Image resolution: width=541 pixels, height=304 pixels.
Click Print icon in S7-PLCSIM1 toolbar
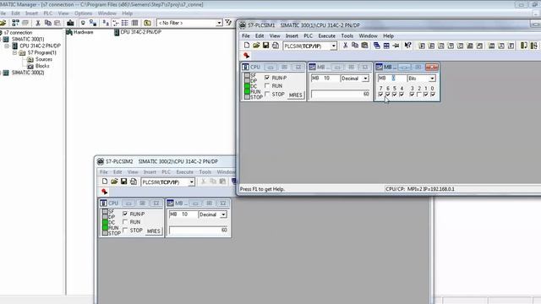pos(276,46)
